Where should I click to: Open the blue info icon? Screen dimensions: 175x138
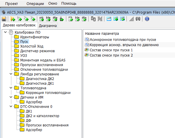[x=147, y=19]
